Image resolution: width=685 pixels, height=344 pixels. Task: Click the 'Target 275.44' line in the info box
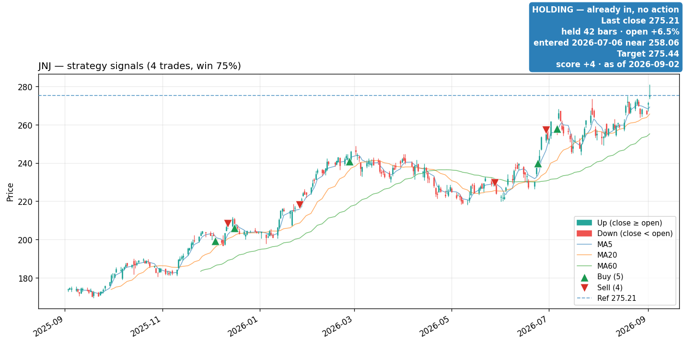648,54
